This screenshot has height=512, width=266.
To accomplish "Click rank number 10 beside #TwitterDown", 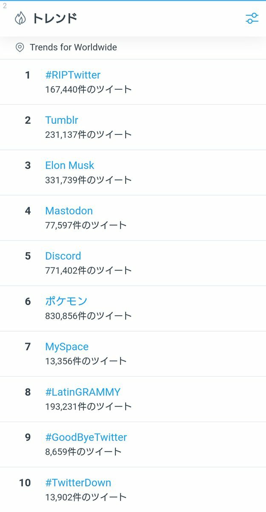I will (x=25, y=483).
